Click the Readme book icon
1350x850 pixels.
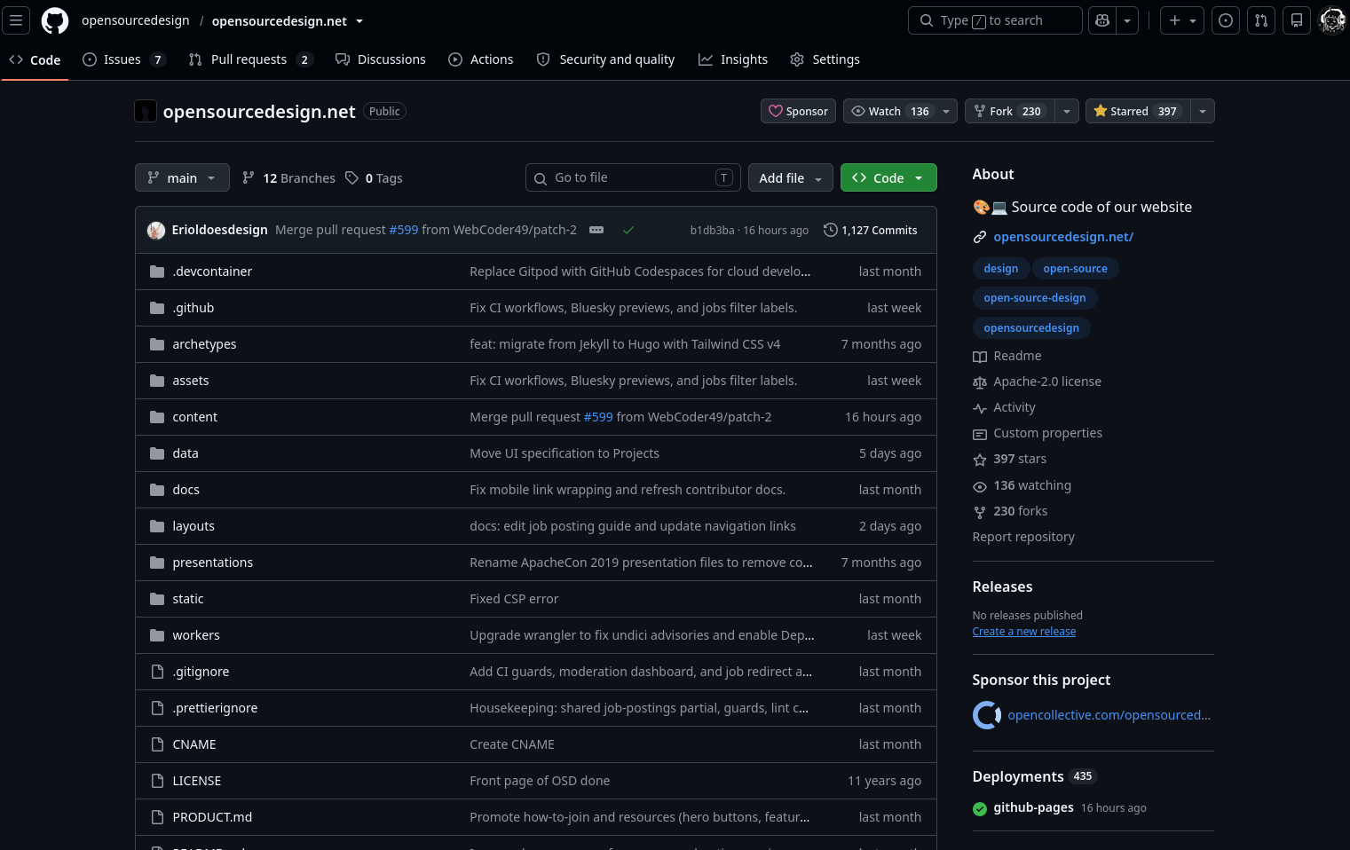click(x=980, y=356)
